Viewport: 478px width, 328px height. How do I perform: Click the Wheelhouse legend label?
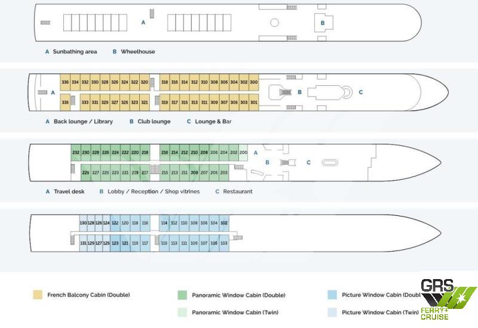pyautogui.click(x=137, y=52)
